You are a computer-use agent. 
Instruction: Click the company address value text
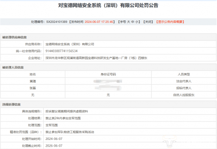pos(96,58)
